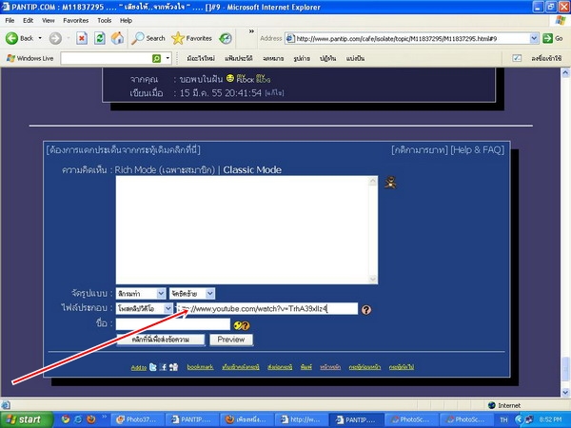571x428 pixels.
Task: Click the green Go arrow button
Action: click(552, 38)
